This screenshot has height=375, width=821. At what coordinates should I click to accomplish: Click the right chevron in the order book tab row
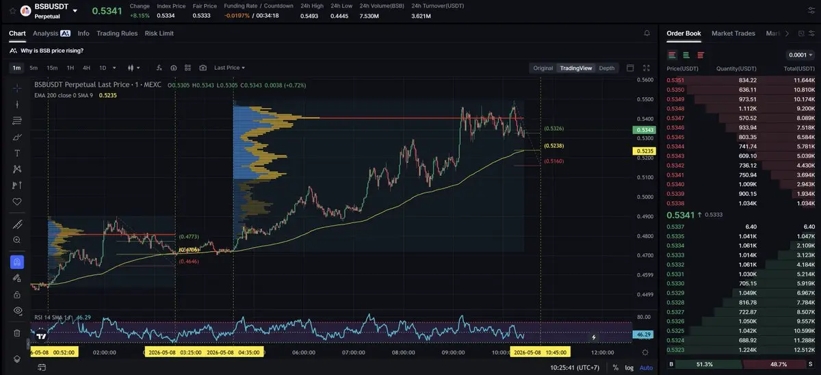787,33
